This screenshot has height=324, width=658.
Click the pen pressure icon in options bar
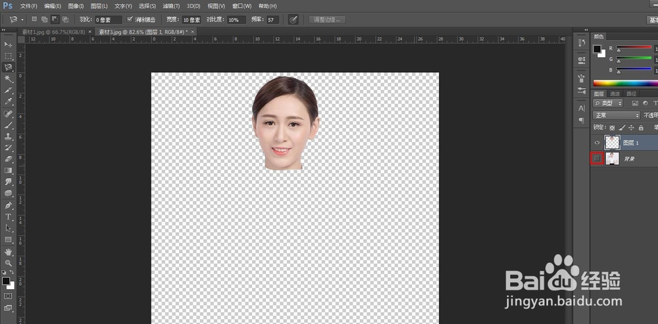(x=293, y=19)
